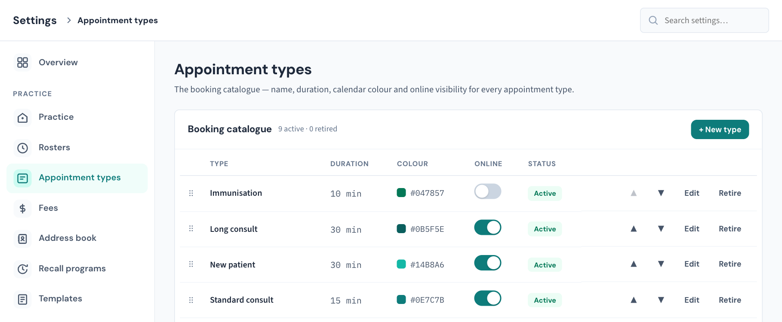
Task: Move Long consult up with the up arrow
Action: pos(634,229)
